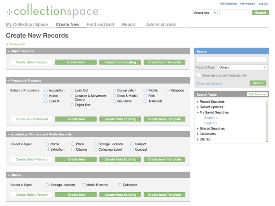
Task: Select the Valuation radio button
Action: (168, 90)
